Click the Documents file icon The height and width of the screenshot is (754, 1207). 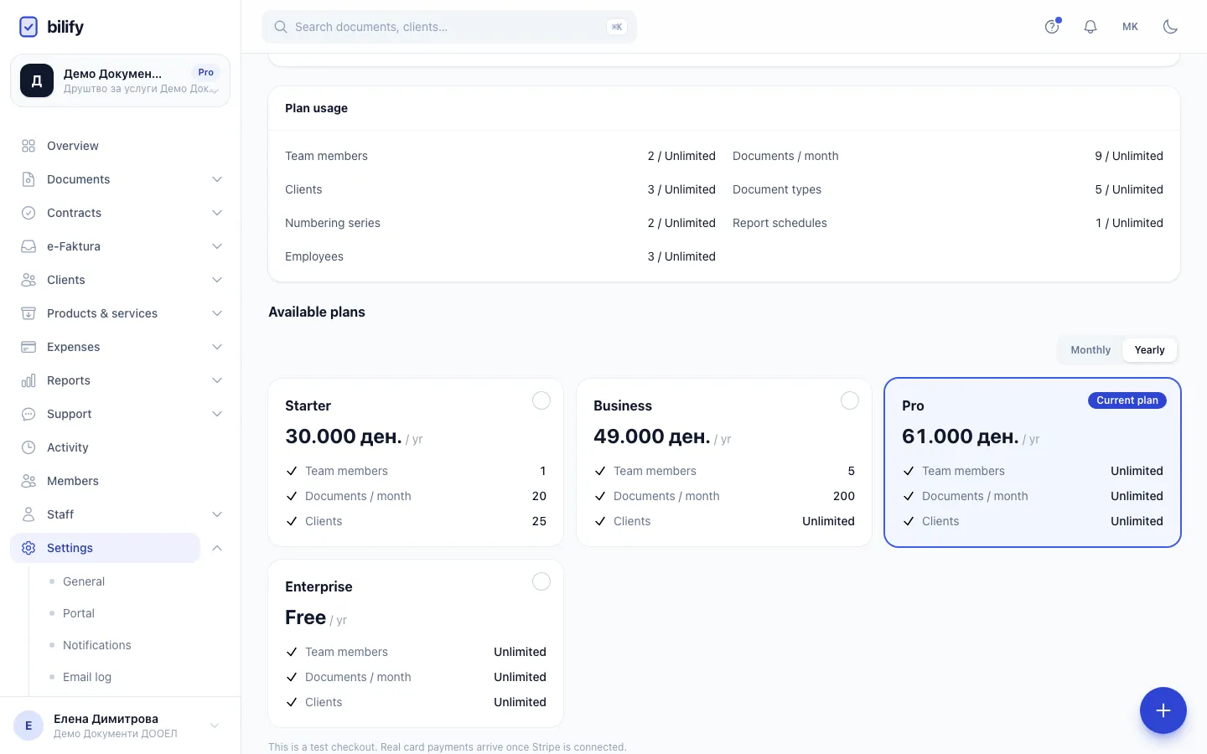point(28,179)
